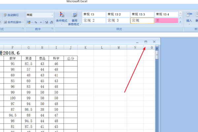The height and width of the screenshot is (132, 198).
Task: Click the vertical scrollbar thumb
Action: pyautogui.click(x=157, y=55)
